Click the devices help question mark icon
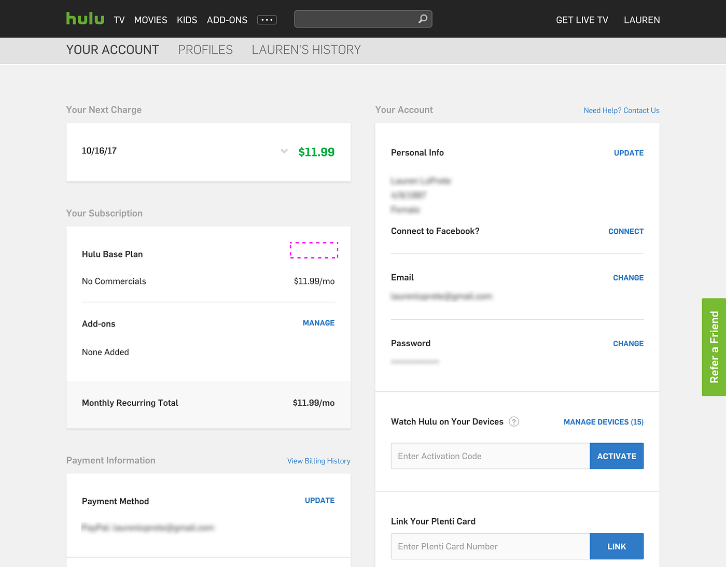The image size is (726, 567). [x=514, y=421]
